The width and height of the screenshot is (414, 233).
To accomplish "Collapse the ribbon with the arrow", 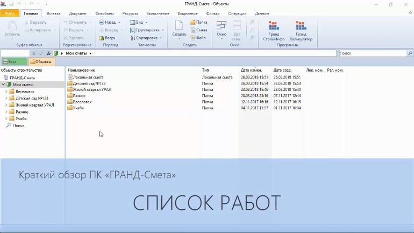I will [410, 12].
